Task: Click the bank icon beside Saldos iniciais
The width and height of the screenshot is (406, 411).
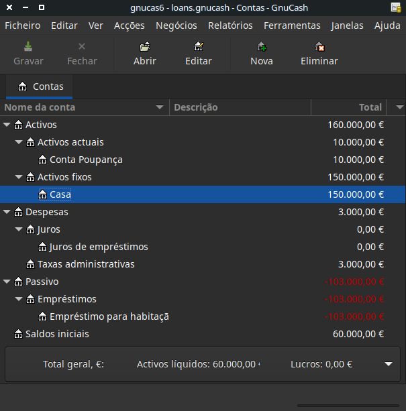Action: (18, 334)
